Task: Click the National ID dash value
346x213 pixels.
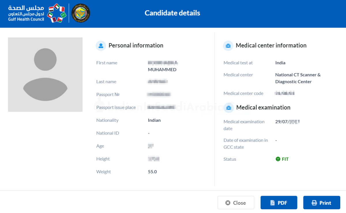Action: pos(149,133)
